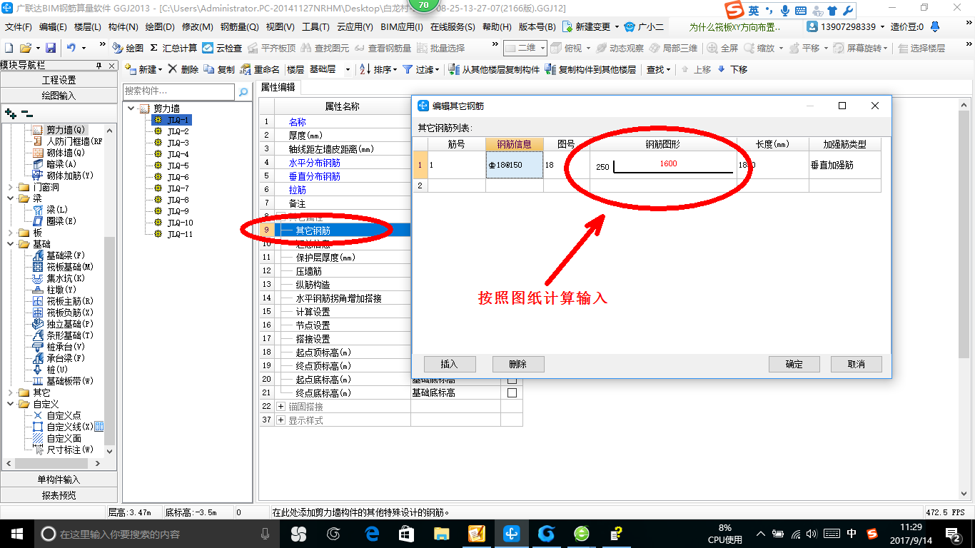Click the 钢筋信息 cell ⌀18@150
Image resolution: width=975 pixels, height=548 pixels.
[515, 165]
